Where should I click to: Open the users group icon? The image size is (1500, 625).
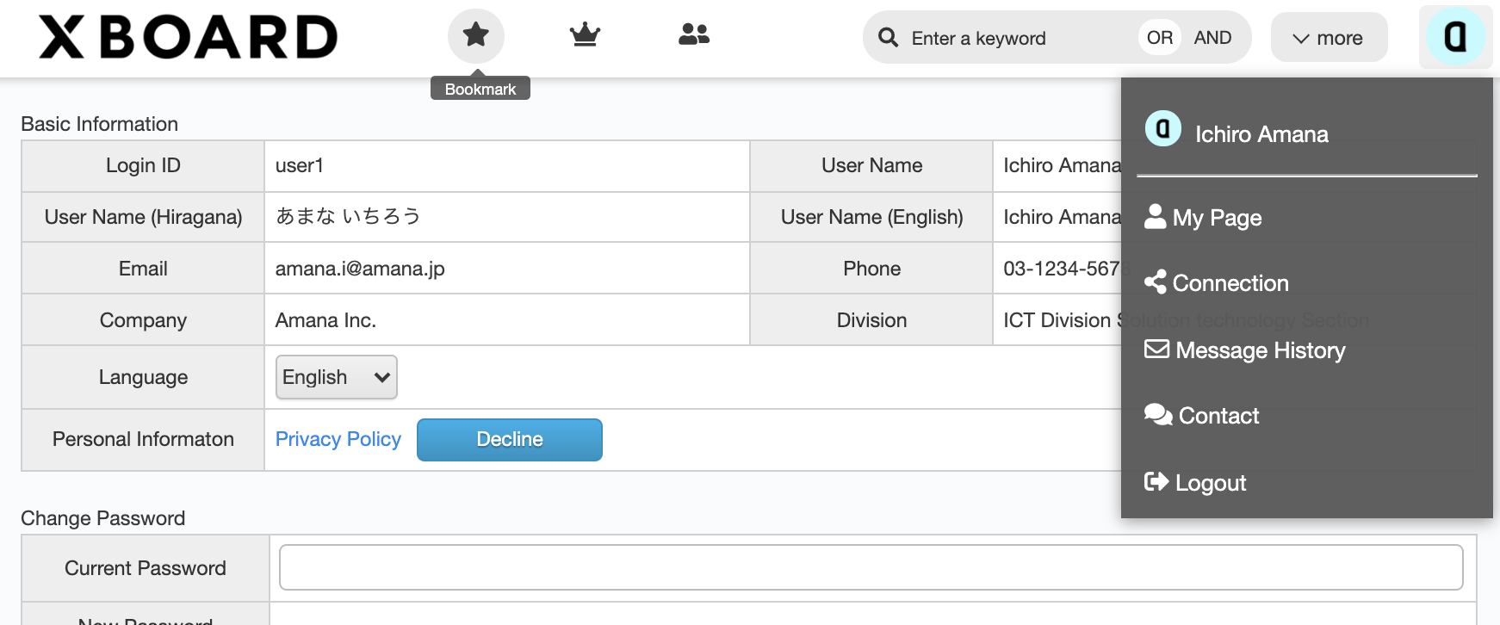694,34
